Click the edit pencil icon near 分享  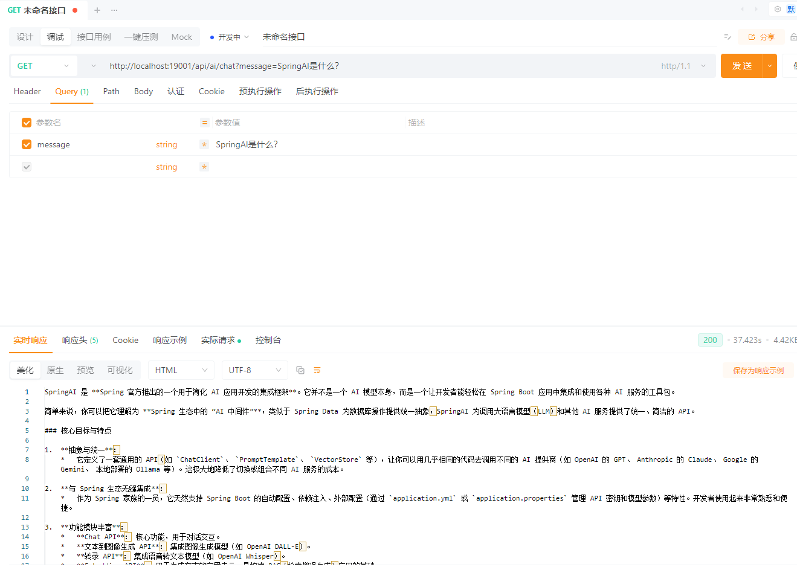(x=727, y=37)
